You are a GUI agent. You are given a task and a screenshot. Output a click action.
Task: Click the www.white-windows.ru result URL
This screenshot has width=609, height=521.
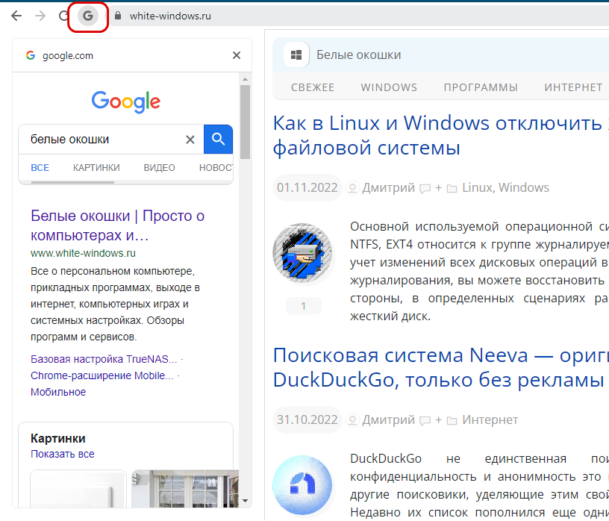tap(83, 253)
